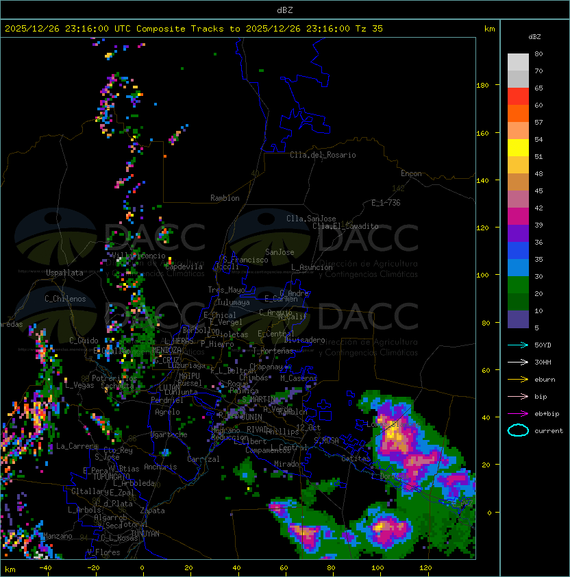Click the cyan 50YD arrow in legend

coord(518,345)
